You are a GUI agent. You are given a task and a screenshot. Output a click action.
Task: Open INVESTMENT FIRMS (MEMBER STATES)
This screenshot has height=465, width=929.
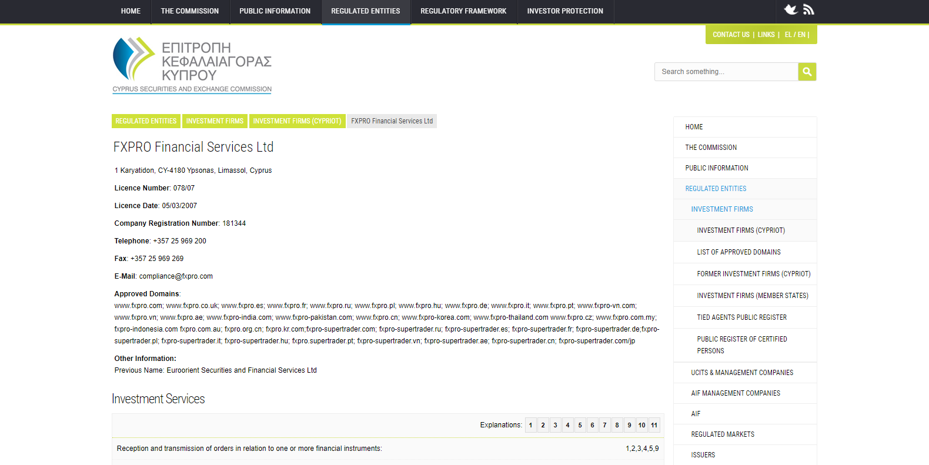745,296
